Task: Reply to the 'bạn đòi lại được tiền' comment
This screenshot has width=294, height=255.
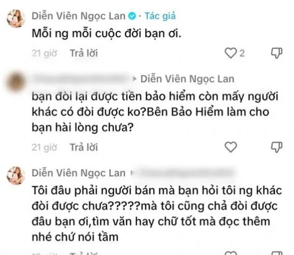Action: coord(84,147)
